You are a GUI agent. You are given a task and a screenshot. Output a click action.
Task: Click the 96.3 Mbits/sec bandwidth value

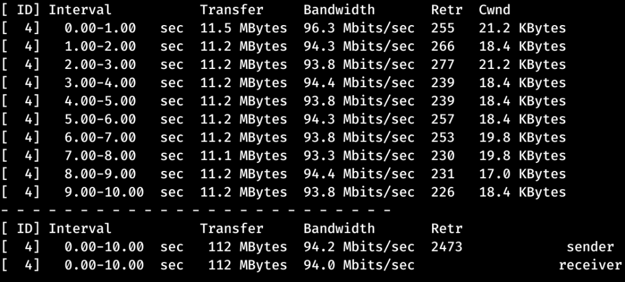(359, 28)
